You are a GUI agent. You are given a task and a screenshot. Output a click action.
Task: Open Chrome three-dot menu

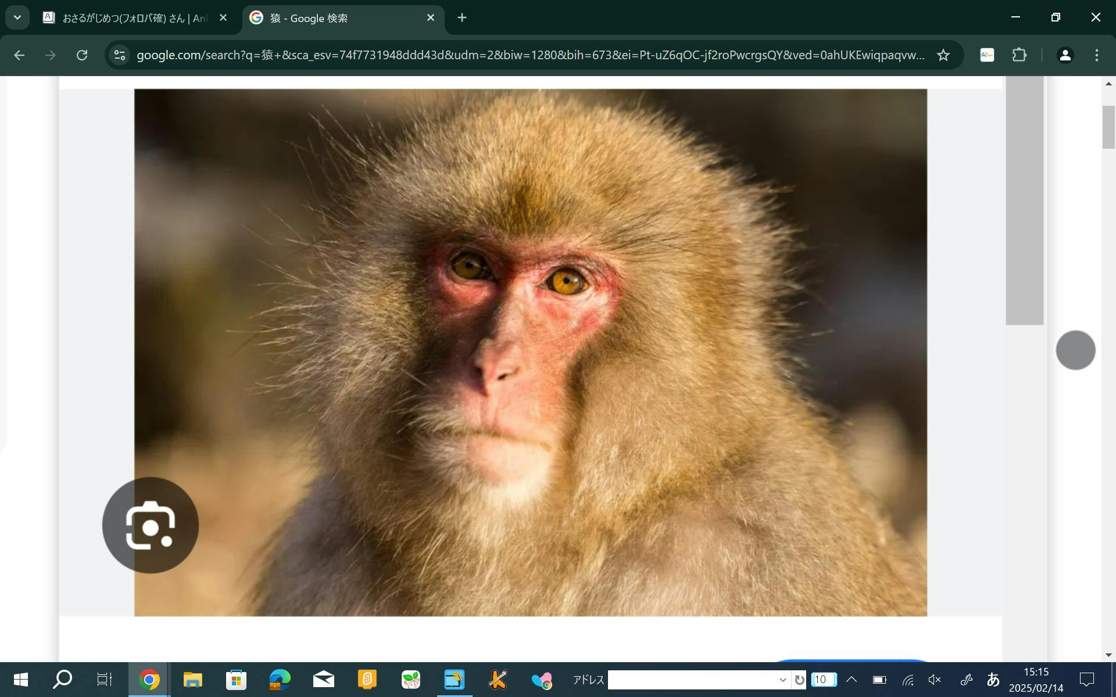(x=1096, y=55)
